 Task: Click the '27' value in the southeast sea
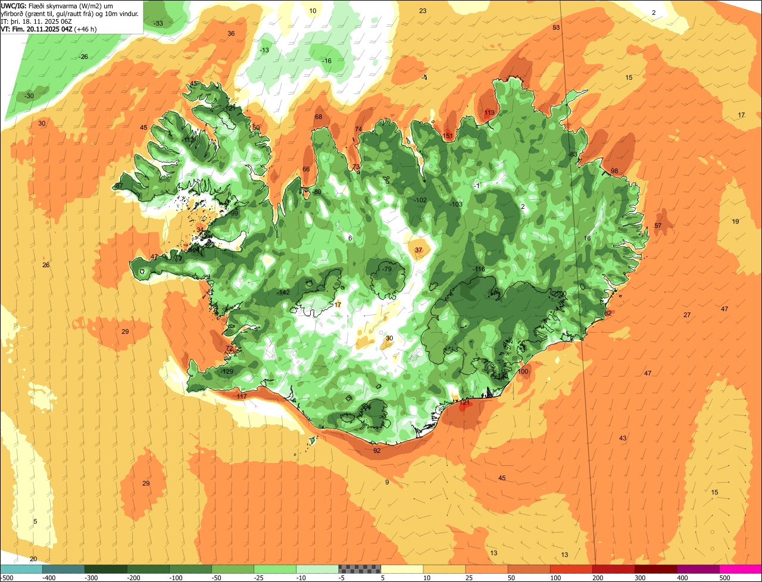pyautogui.click(x=687, y=315)
